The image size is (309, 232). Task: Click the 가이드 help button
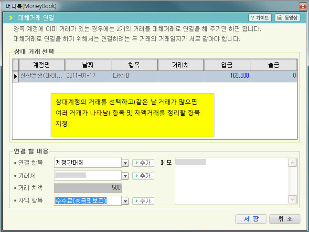[x=260, y=18]
